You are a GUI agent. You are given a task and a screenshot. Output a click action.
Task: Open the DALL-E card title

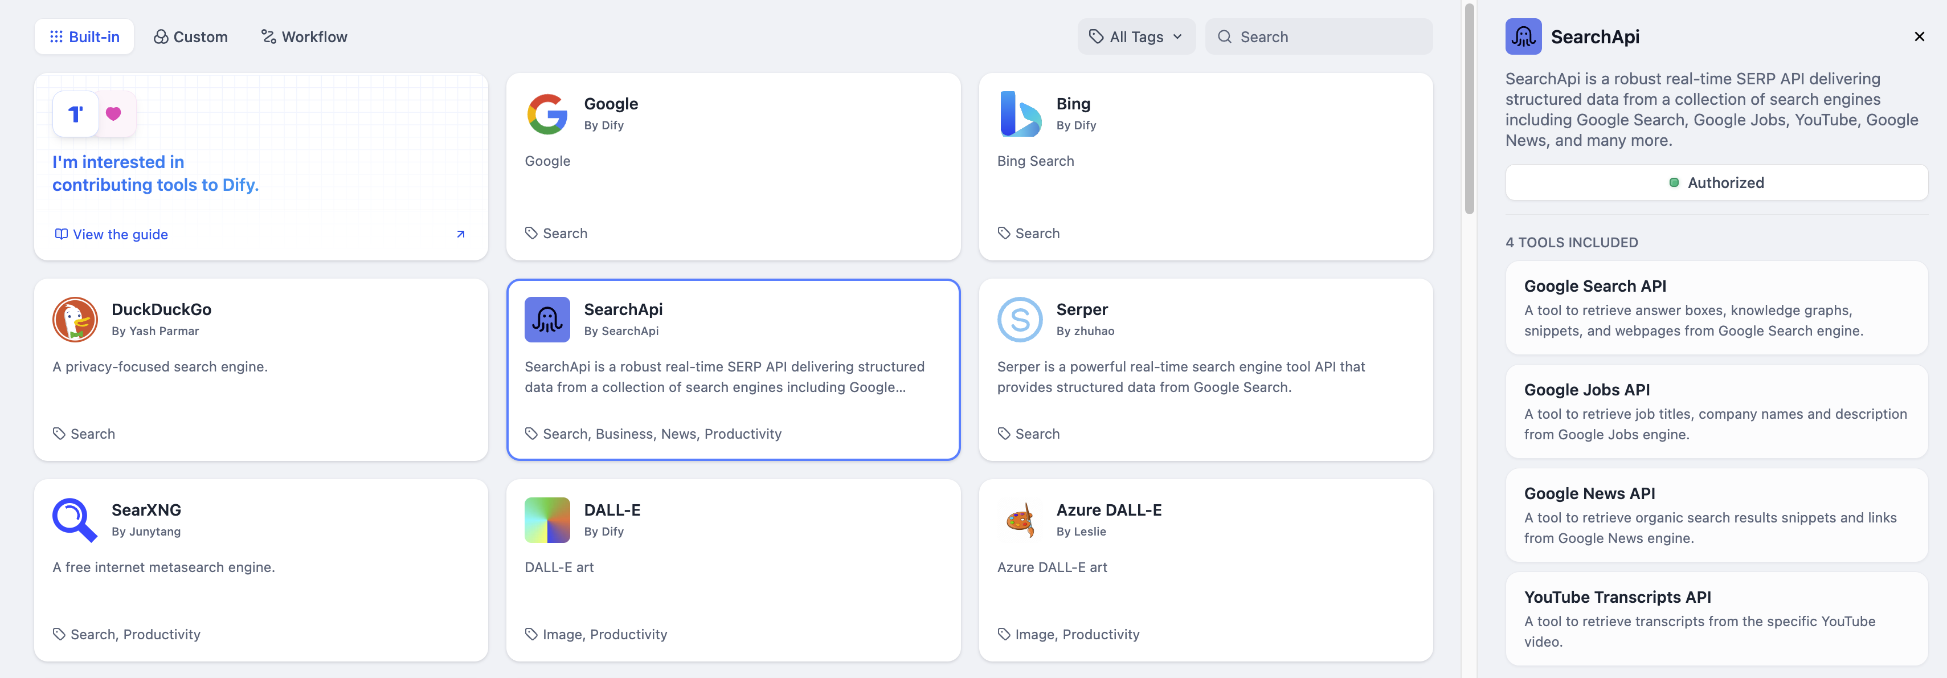pos(612,509)
